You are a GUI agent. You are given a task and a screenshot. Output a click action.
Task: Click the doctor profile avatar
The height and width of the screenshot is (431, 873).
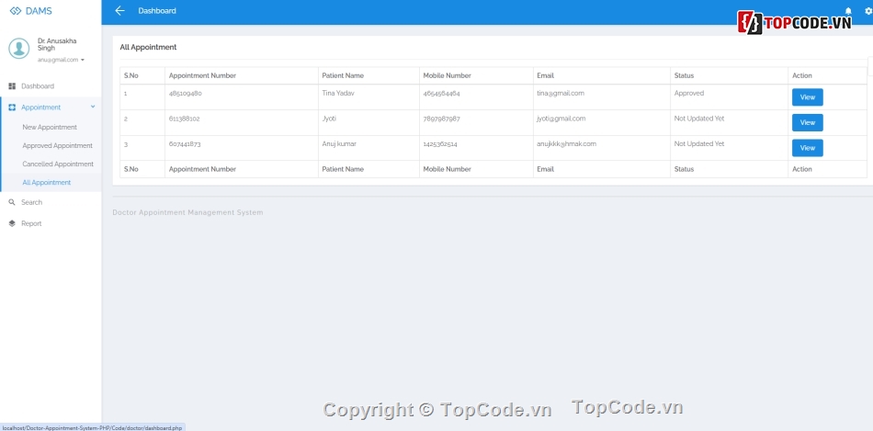click(x=18, y=49)
